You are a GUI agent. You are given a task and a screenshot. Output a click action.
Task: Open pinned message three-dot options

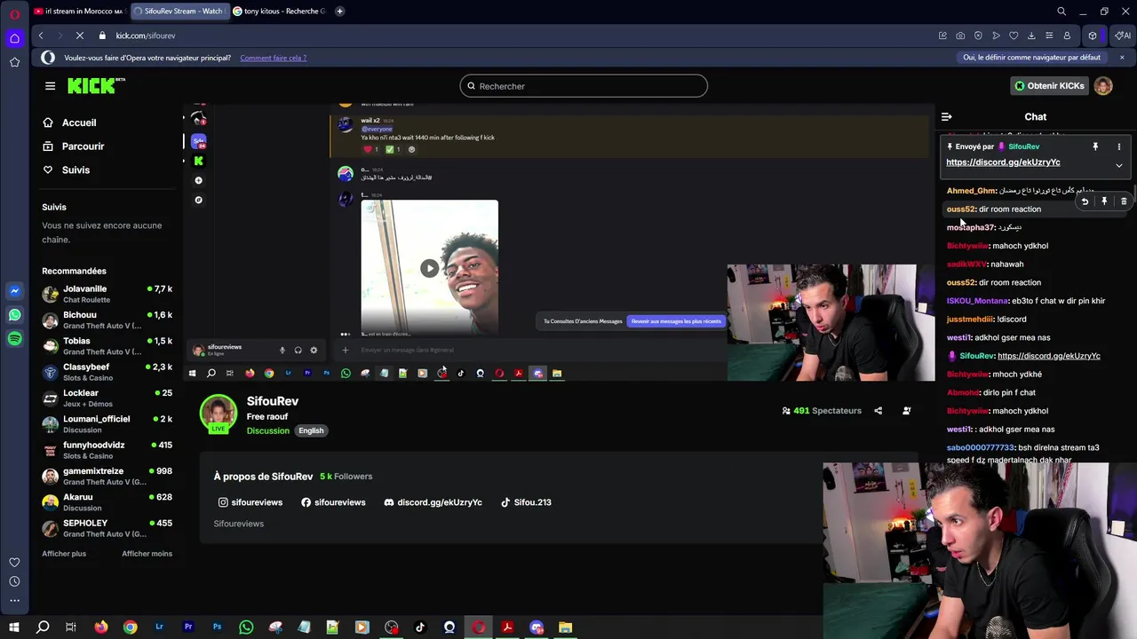pyautogui.click(x=1119, y=146)
